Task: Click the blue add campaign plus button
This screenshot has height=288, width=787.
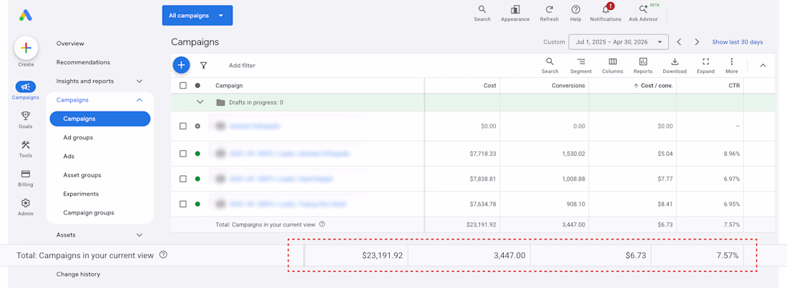Action: pos(181,65)
